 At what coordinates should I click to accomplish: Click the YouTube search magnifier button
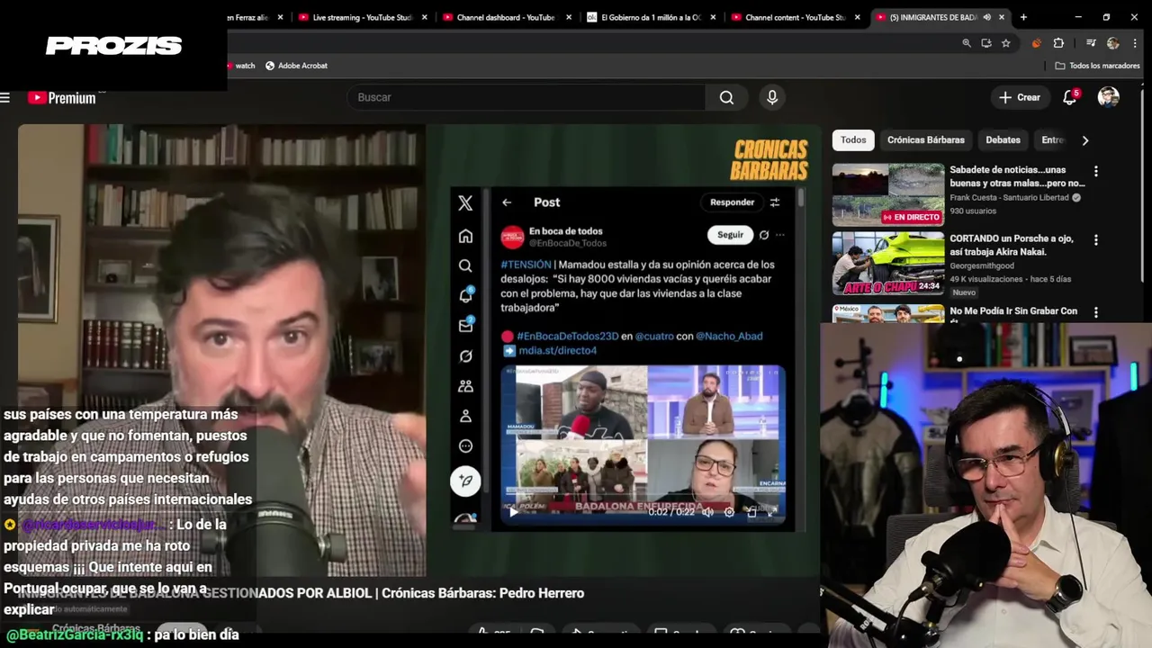(726, 97)
